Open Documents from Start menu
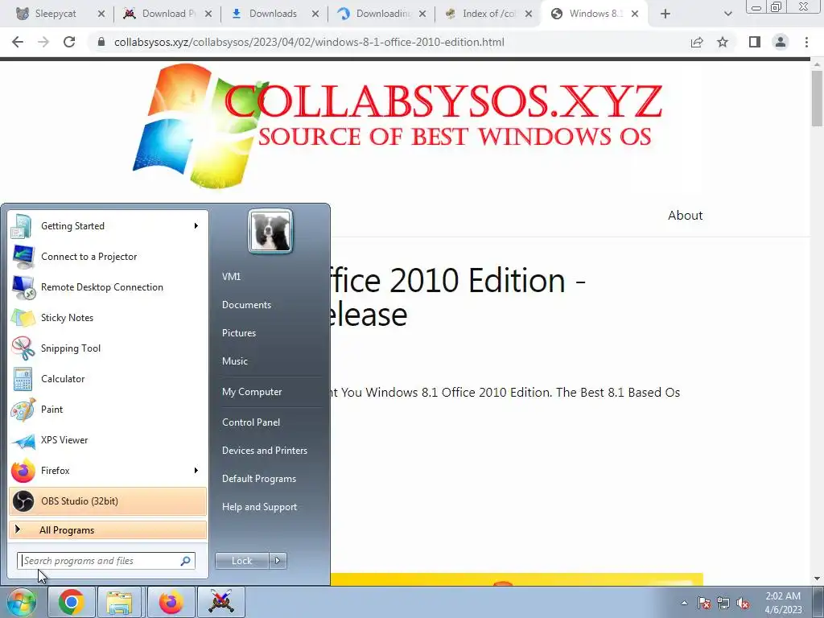Screen dimensions: 824x618 [246, 305]
